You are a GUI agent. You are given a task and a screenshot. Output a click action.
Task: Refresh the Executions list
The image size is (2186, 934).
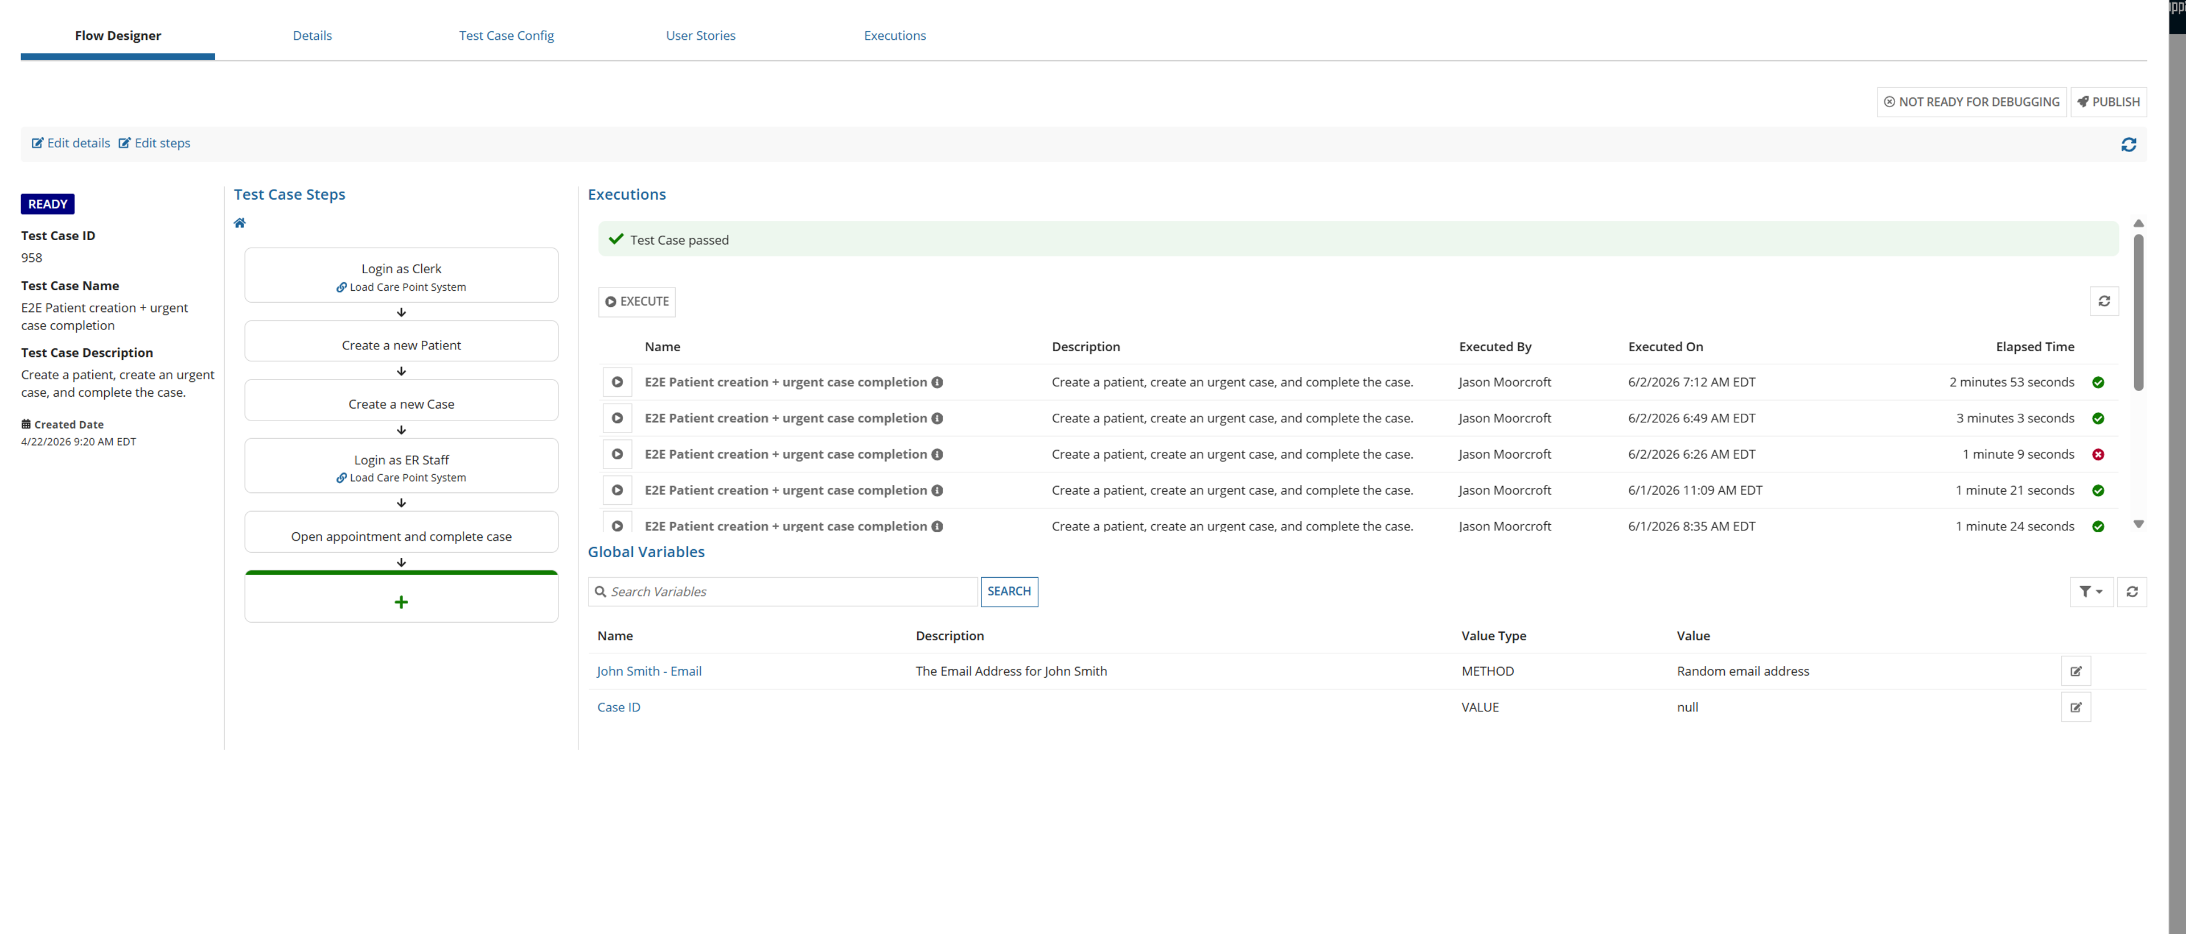click(x=2103, y=301)
